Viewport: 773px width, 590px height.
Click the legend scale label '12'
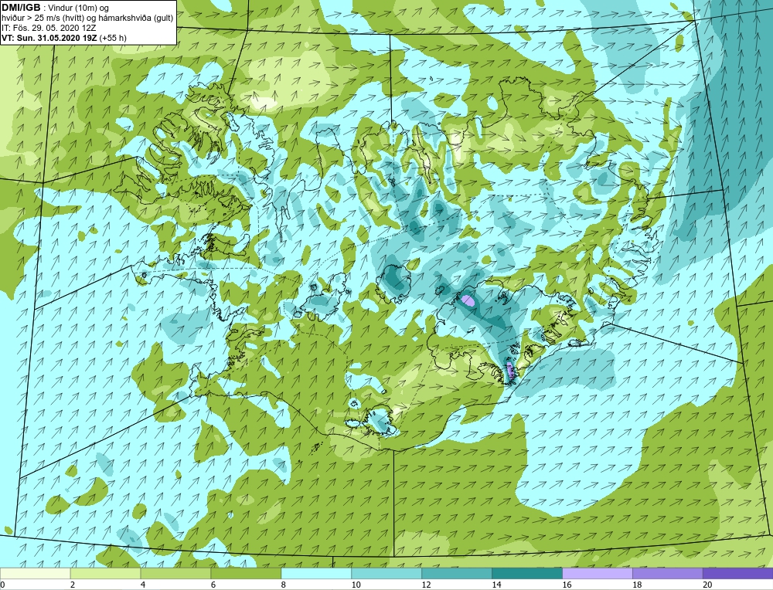[x=426, y=585]
